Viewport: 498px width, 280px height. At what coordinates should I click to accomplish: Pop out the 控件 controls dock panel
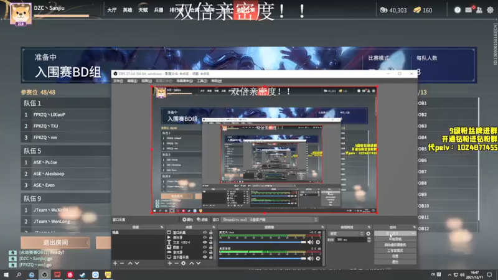click(x=415, y=227)
